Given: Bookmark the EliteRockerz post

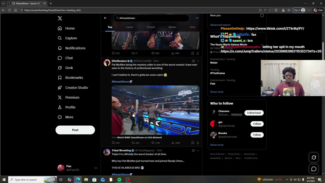Looking at the screenshot, I should (193, 143).
